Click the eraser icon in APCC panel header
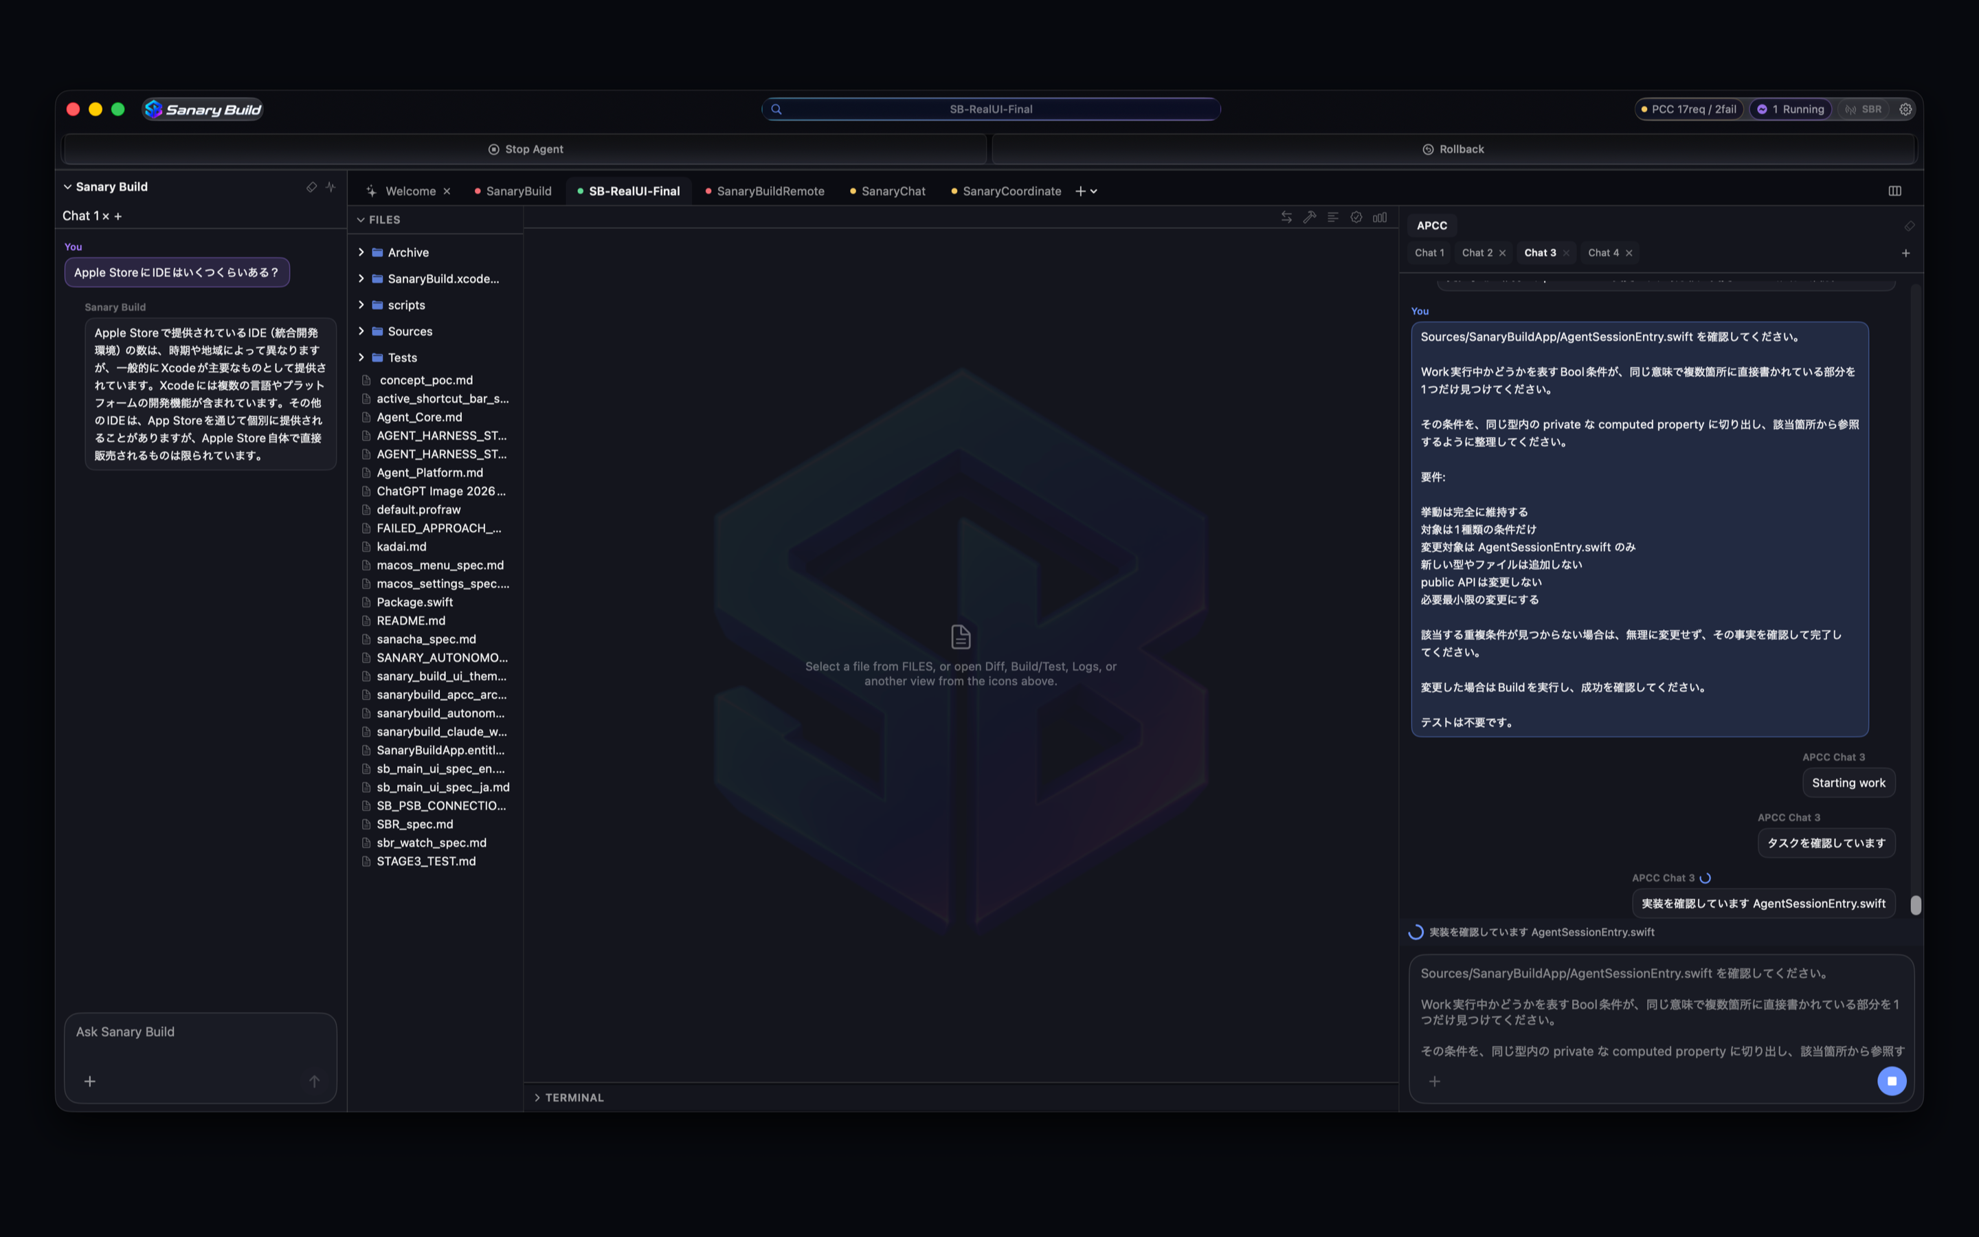The height and width of the screenshot is (1237, 1979). pos(1910,226)
